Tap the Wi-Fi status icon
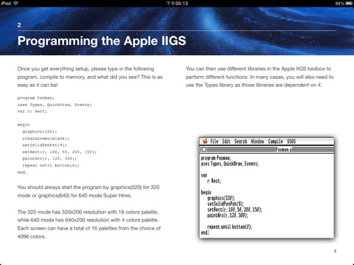The width and height of the screenshot is (354, 265). (16, 3)
